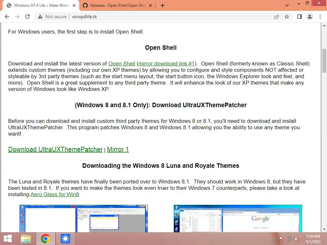The height and width of the screenshot is (245, 327).
Task: Click the sentence about installing Open Shell first
Action: tap(76, 32)
